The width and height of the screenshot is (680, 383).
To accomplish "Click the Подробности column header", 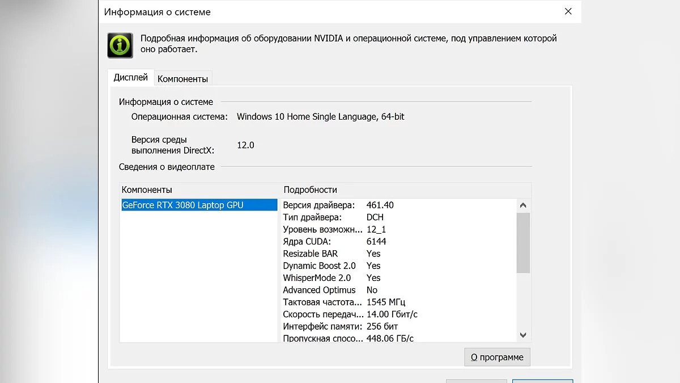I will click(x=310, y=190).
